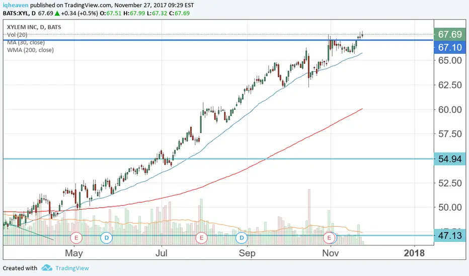
Task: Select the earnings 'E' marker above Nov
Action: (x=329, y=238)
